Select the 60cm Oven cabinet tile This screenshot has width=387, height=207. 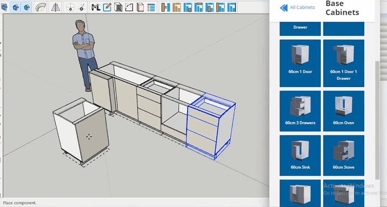tap(343, 111)
